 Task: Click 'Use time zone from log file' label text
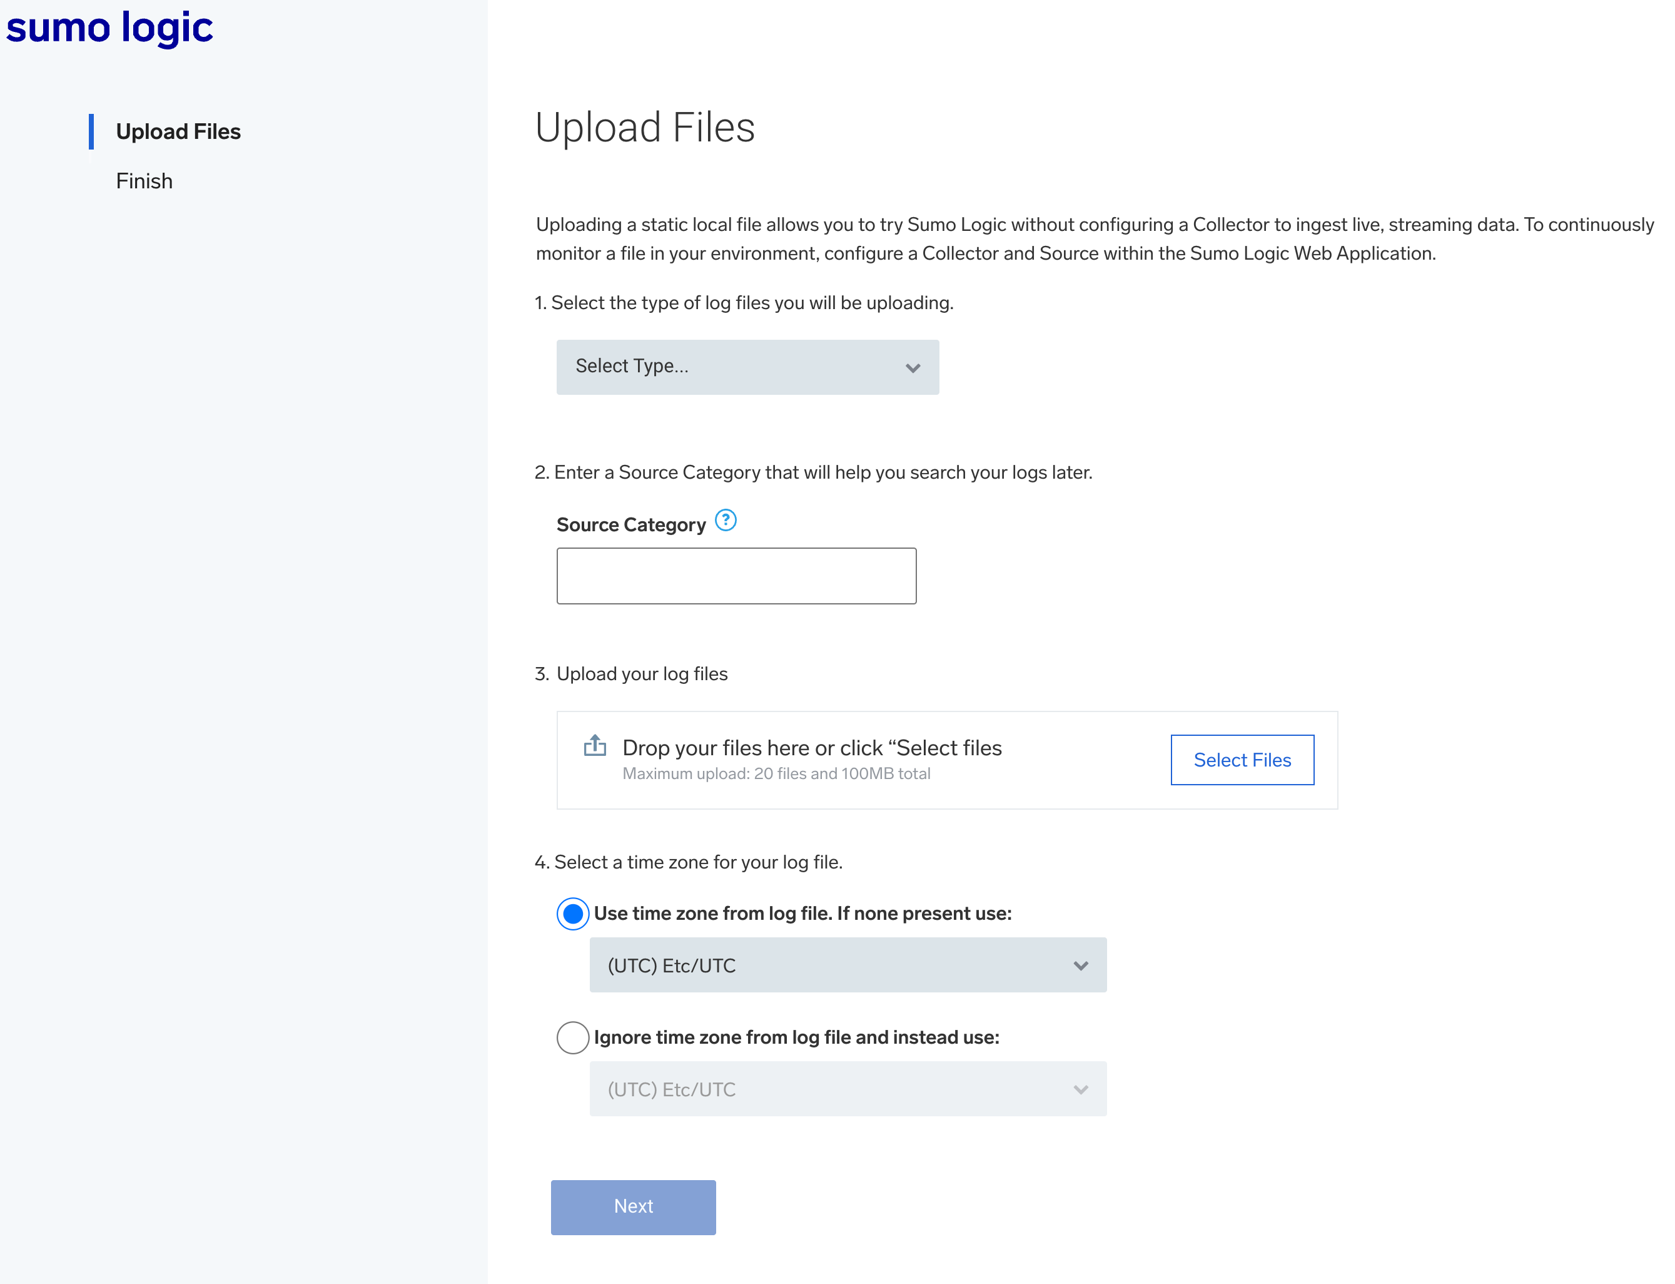click(802, 914)
